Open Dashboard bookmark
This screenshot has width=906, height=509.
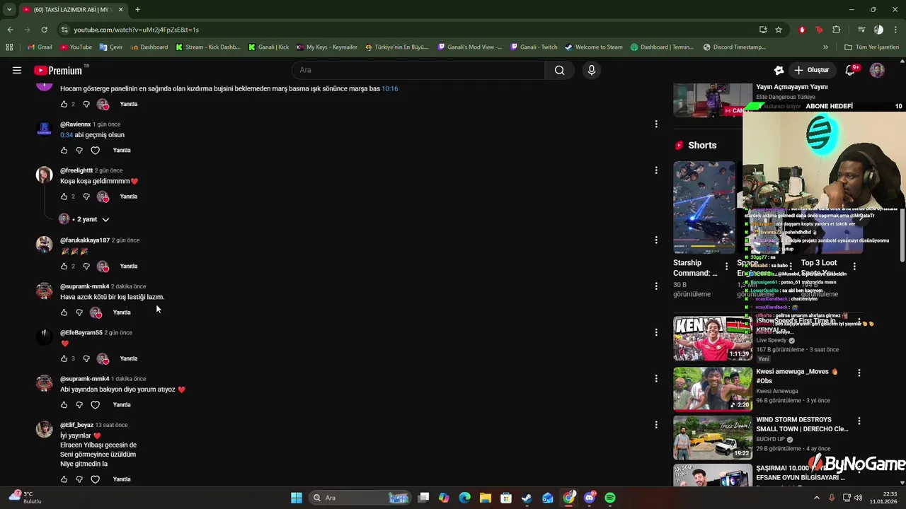point(149,47)
